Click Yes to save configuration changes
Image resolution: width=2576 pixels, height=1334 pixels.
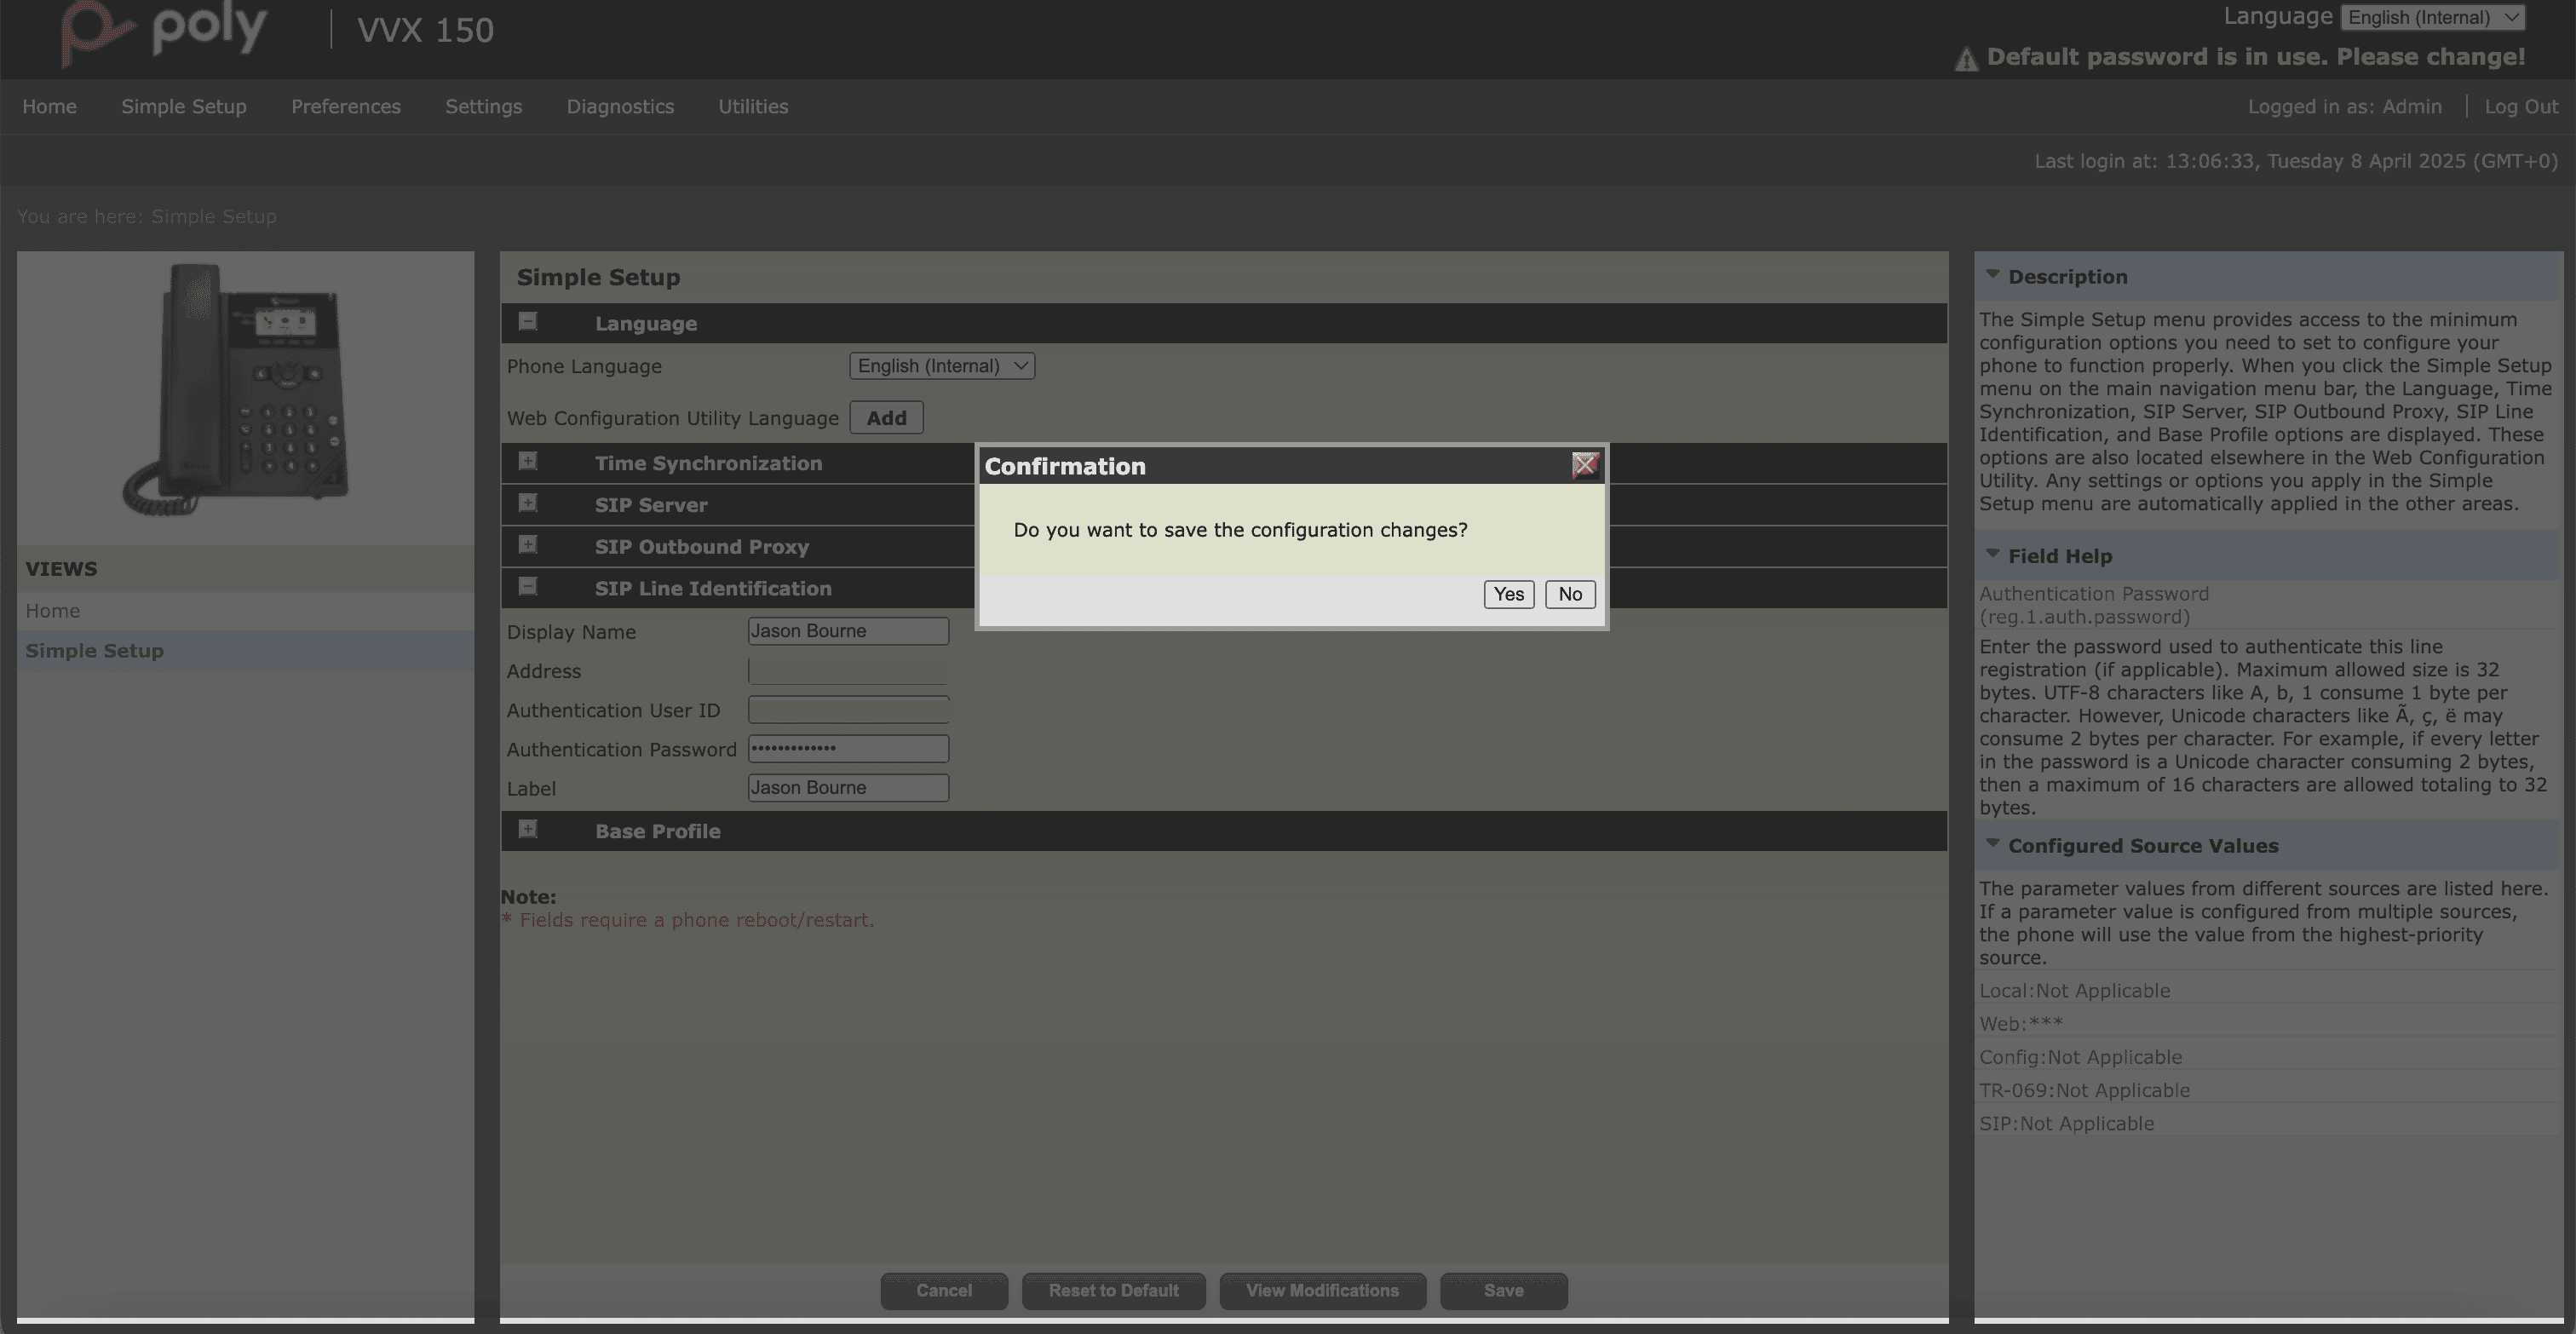(x=1508, y=594)
